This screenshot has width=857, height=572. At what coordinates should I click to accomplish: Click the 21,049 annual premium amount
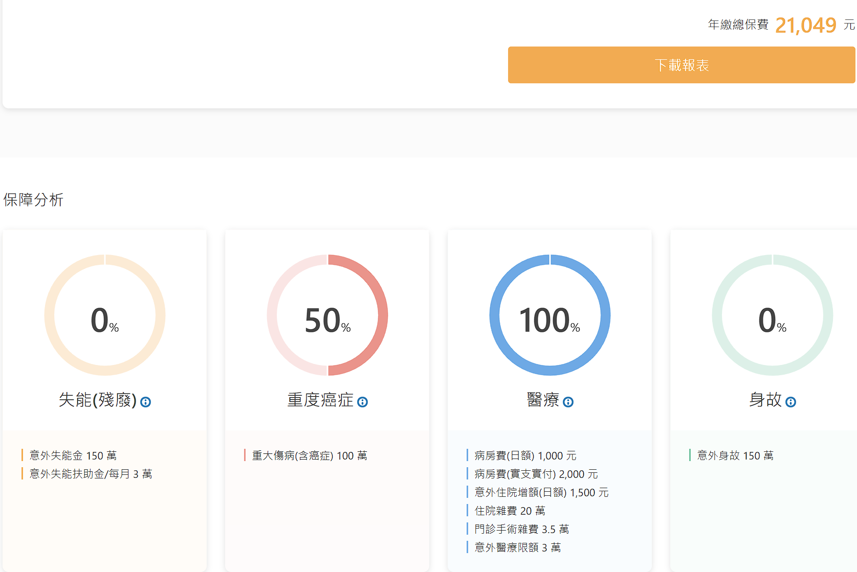pyautogui.click(x=805, y=25)
